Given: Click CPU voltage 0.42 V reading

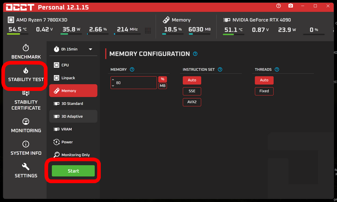Looking at the screenshot, I should pos(44,29).
